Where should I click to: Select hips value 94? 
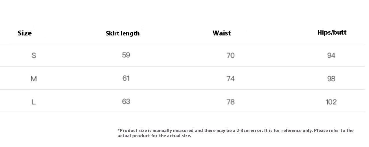331,55
